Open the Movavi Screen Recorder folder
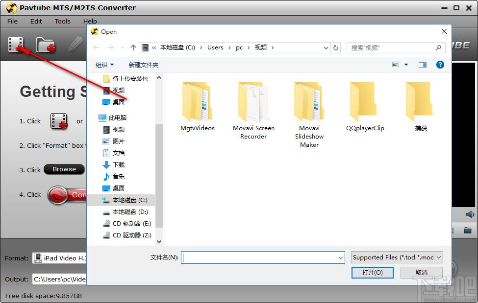This screenshot has height=303, width=478. 253,111
